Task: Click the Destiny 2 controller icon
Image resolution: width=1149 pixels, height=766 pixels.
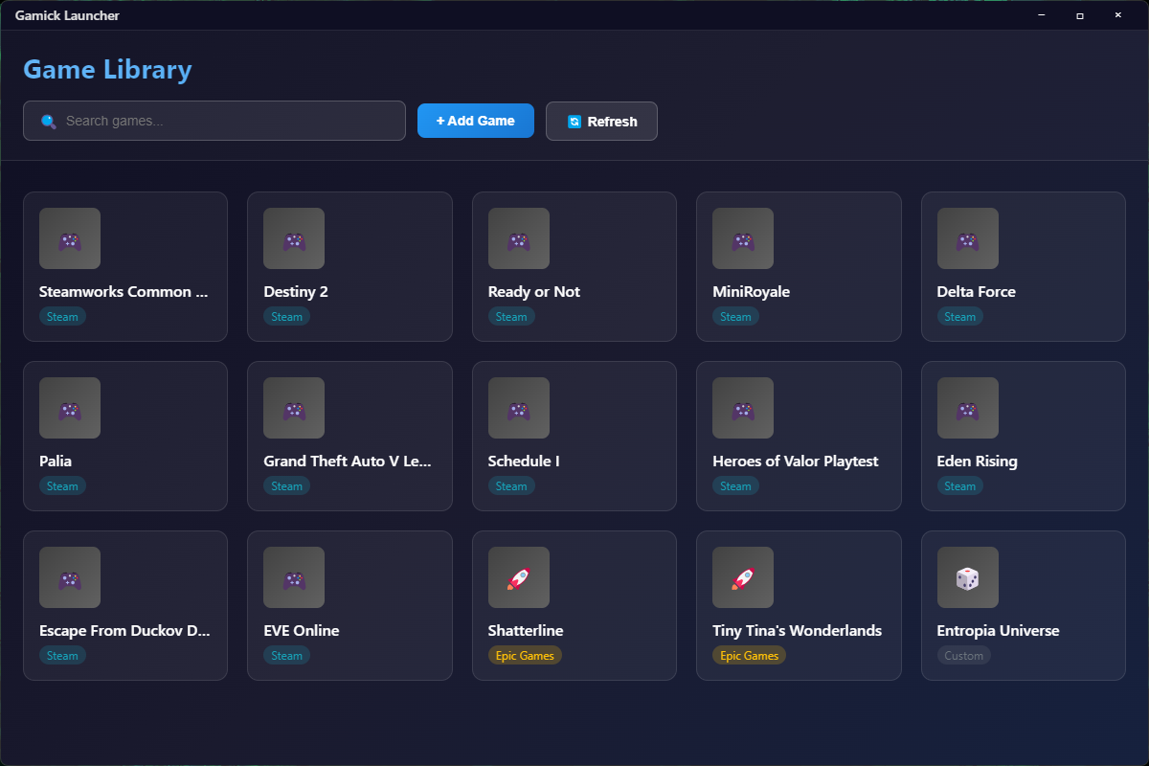Action: pos(294,238)
